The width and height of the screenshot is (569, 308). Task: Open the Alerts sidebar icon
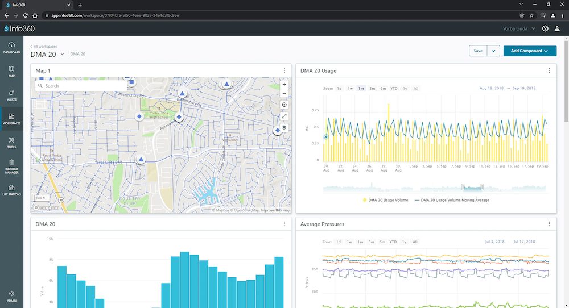coord(11,94)
